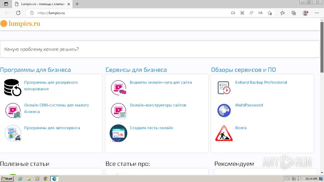The height and width of the screenshot is (182, 324).
Task: Close the Lumpics.ru tab
Action: pyautogui.click(x=69, y=4)
